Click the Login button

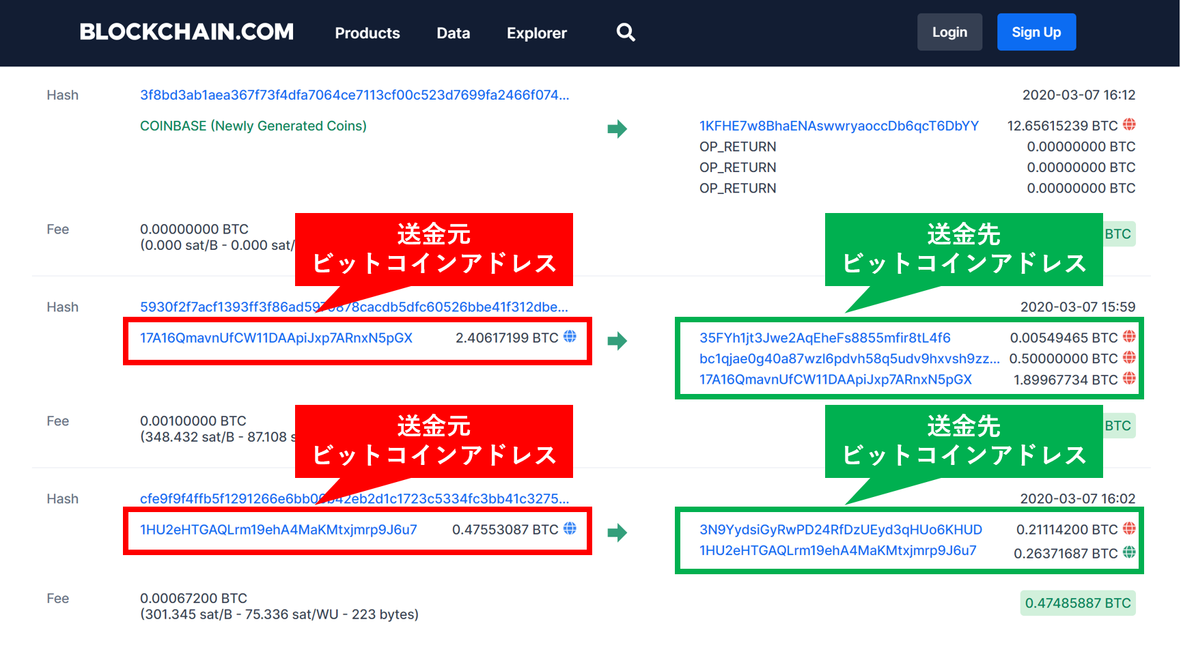point(949,31)
